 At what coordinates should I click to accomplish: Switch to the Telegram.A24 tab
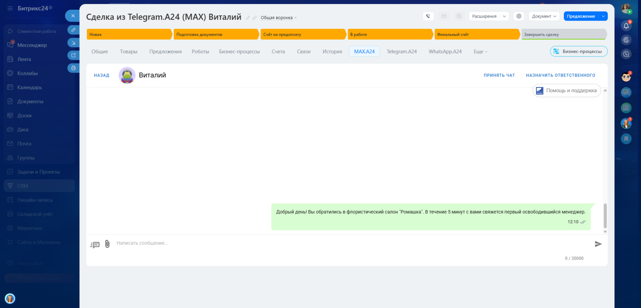click(402, 52)
